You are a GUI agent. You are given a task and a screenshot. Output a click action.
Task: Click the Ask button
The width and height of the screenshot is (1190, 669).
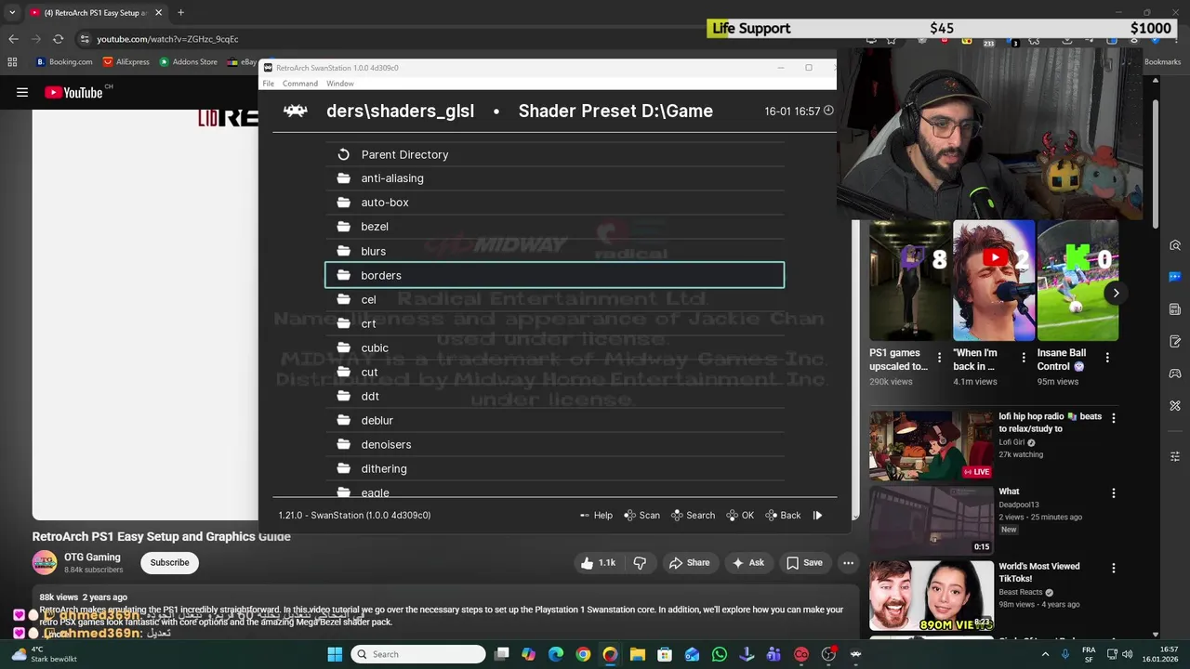[x=748, y=562]
